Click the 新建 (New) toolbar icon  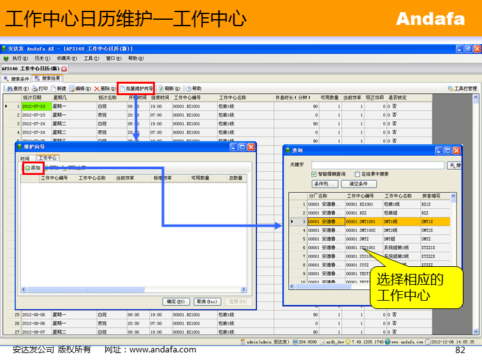(58, 89)
